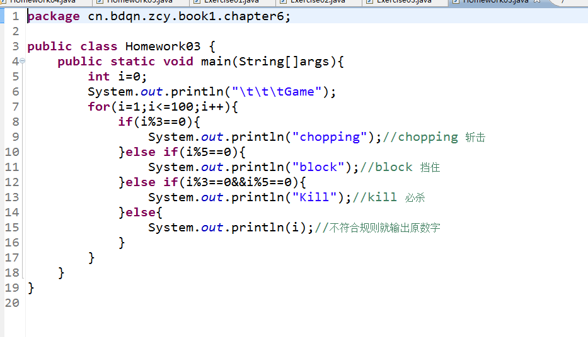Image resolution: width=588 pixels, height=337 pixels.
Task: Click line number 7 in the gutter
Action: click(x=15, y=107)
